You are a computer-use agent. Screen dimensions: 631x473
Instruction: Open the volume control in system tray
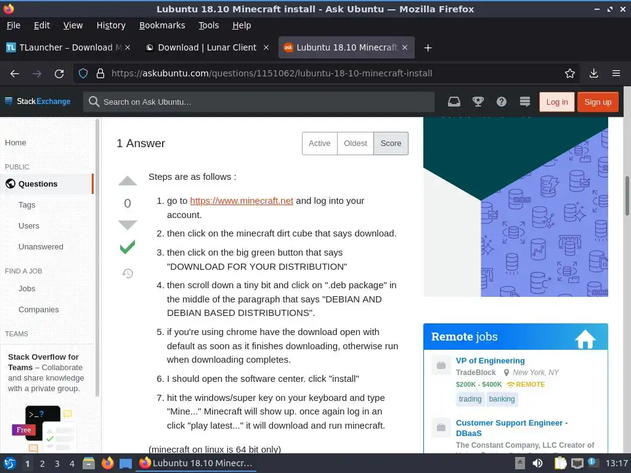click(x=537, y=463)
